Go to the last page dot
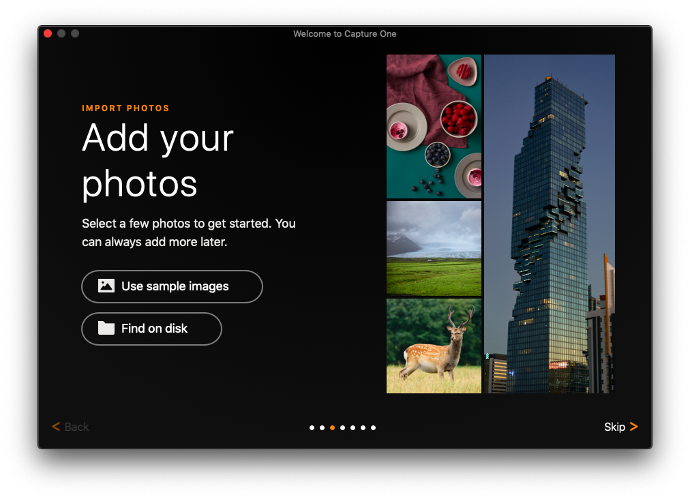 click(373, 427)
